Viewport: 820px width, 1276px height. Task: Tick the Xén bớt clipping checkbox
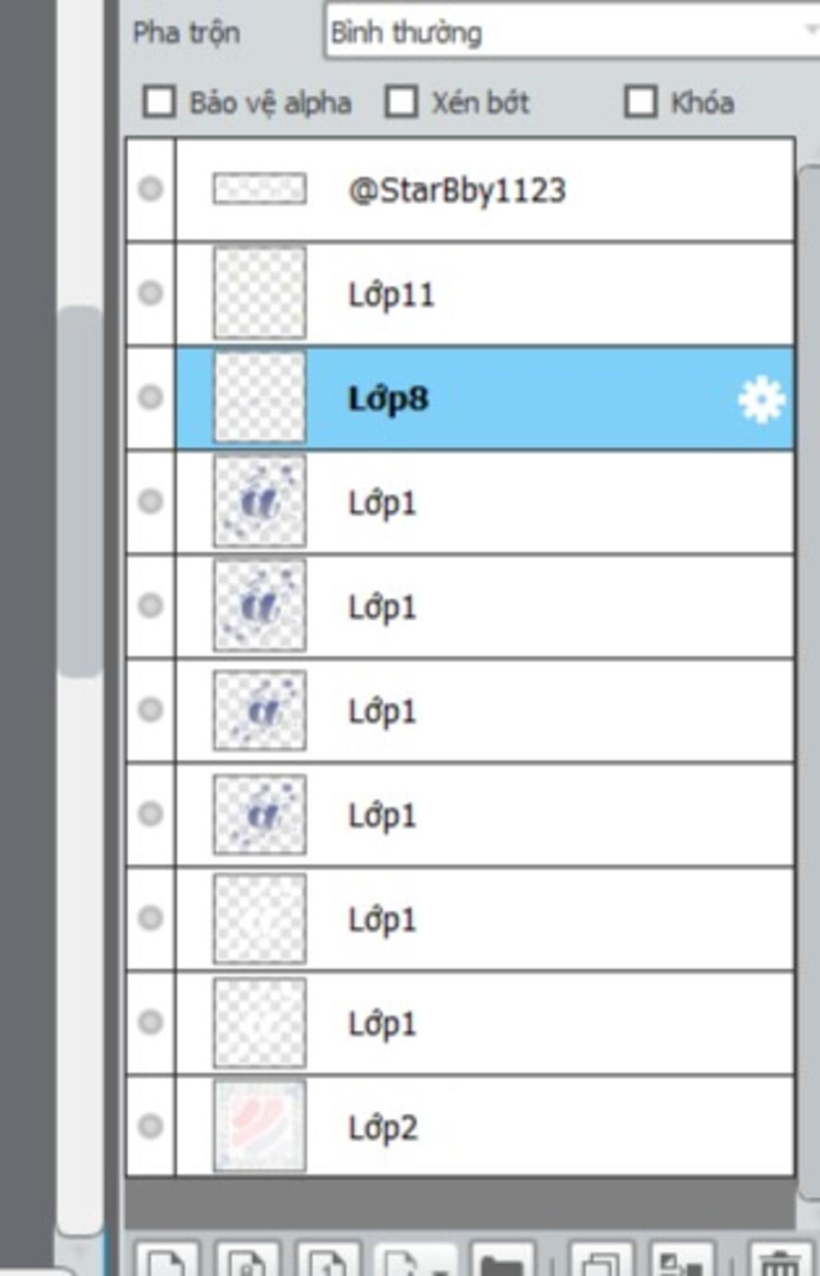point(401,103)
